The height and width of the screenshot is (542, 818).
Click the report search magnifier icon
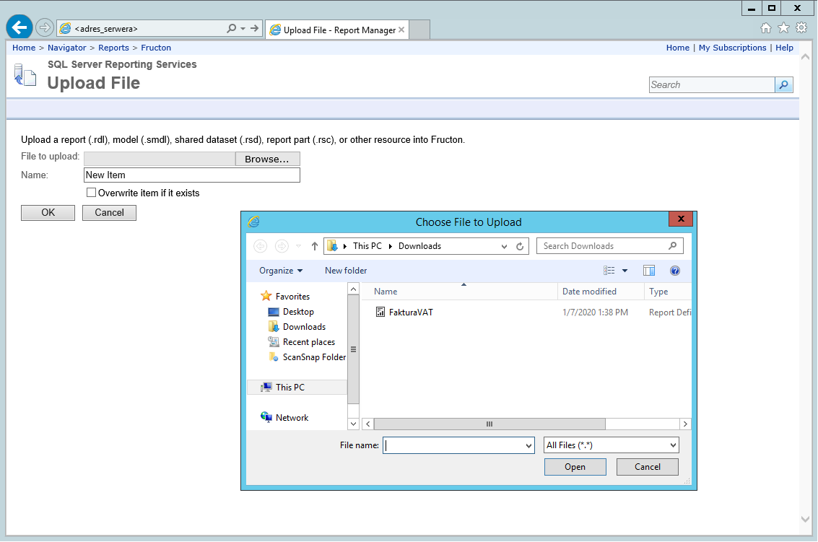click(x=783, y=84)
